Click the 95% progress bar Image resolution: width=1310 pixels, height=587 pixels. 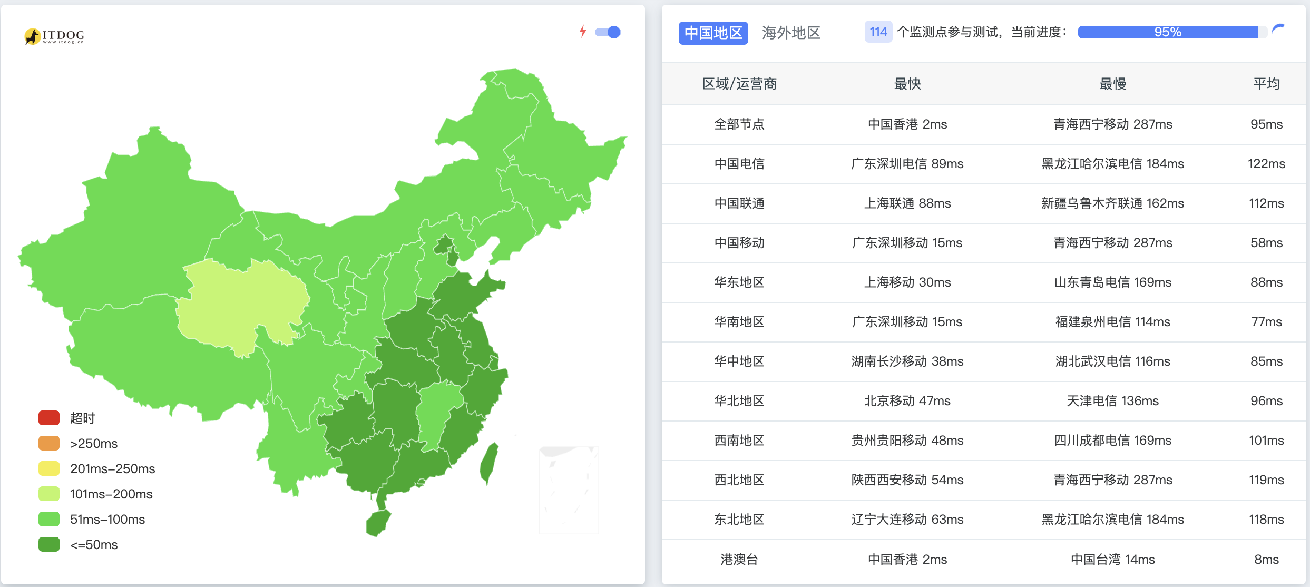point(1172,32)
